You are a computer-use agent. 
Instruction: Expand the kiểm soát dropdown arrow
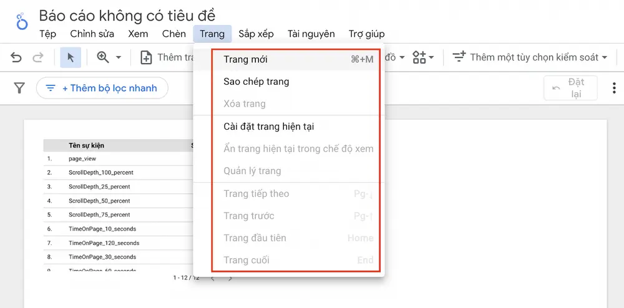605,57
